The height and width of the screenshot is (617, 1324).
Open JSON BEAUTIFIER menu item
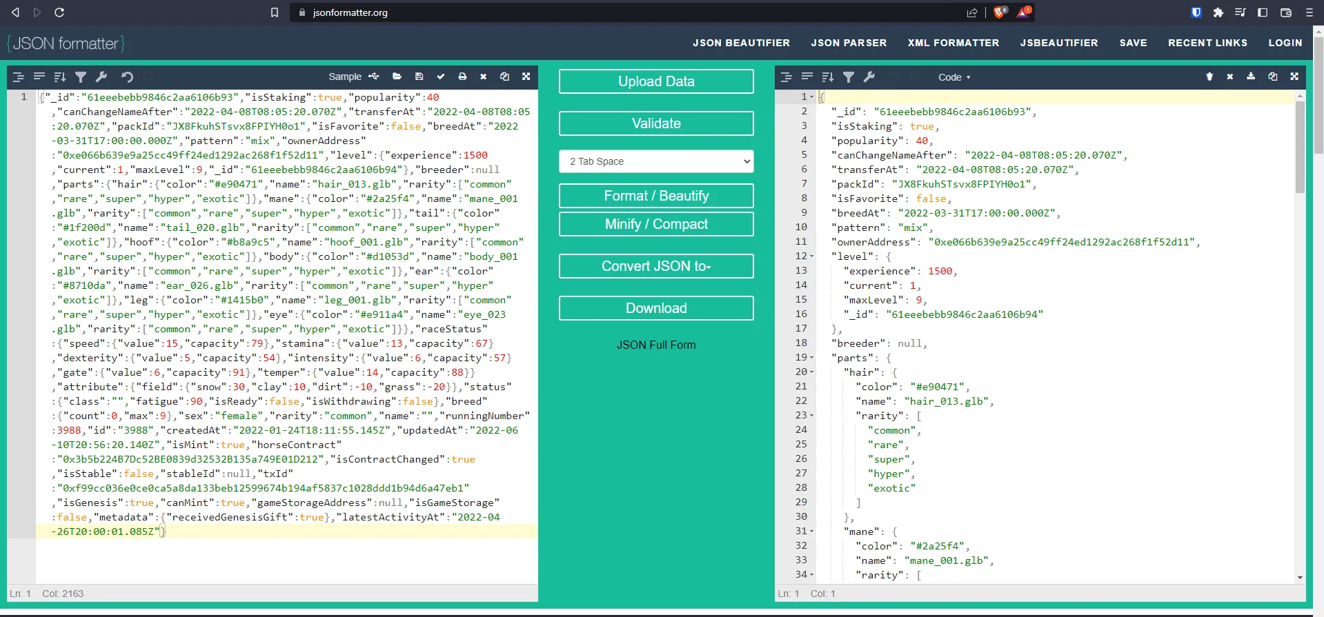click(741, 43)
